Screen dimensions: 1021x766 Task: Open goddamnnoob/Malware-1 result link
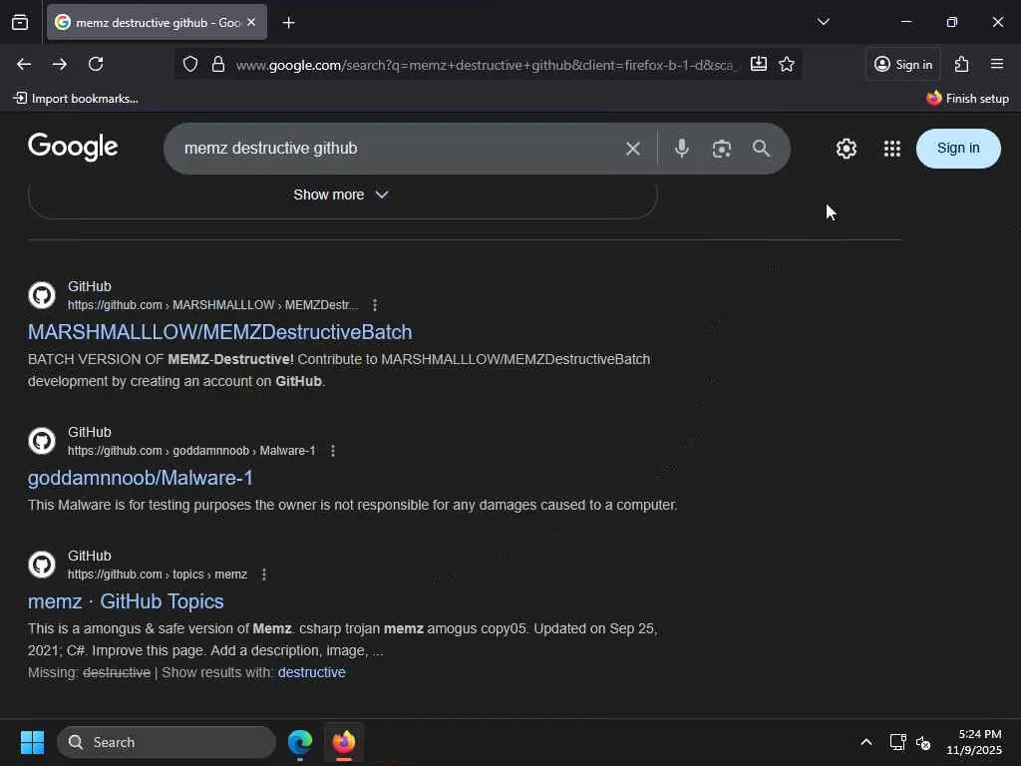pos(140,478)
